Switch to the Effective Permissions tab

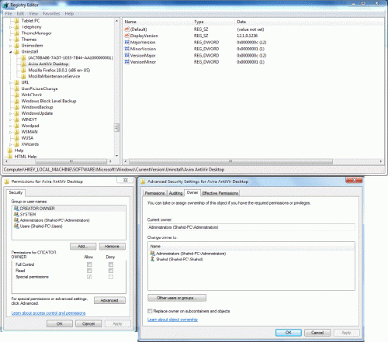point(220,193)
